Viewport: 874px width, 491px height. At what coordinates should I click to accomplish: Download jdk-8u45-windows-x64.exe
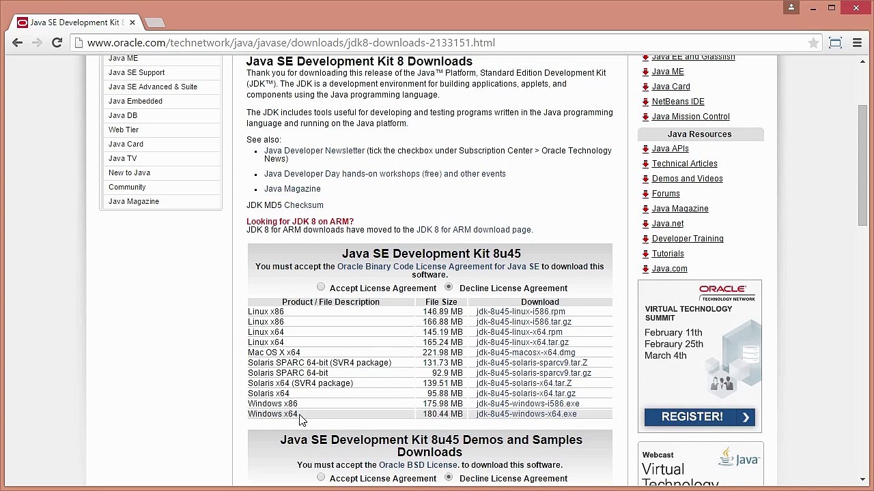(526, 414)
